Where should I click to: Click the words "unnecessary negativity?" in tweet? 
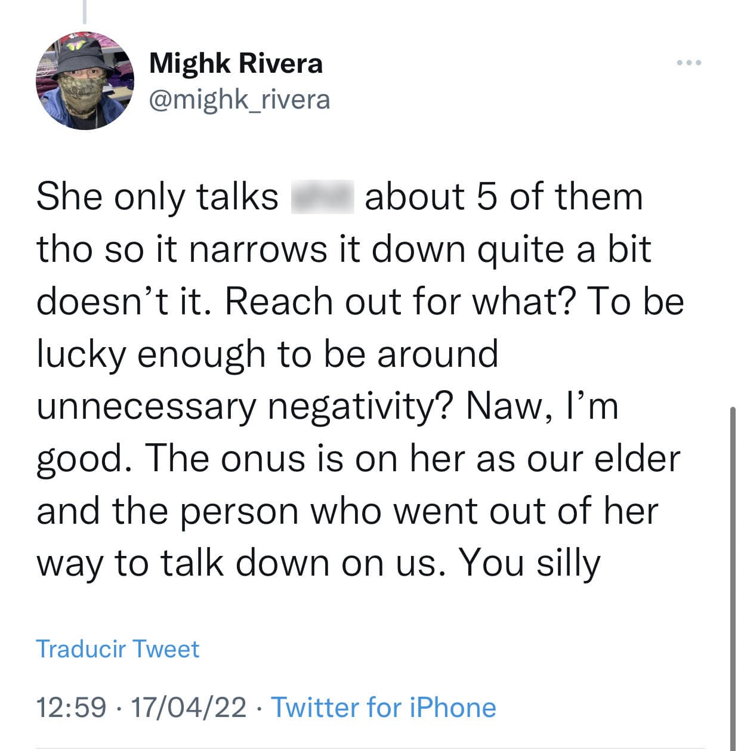click(x=246, y=406)
